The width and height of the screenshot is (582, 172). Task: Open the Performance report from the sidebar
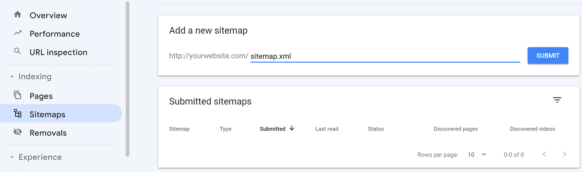click(x=55, y=34)
